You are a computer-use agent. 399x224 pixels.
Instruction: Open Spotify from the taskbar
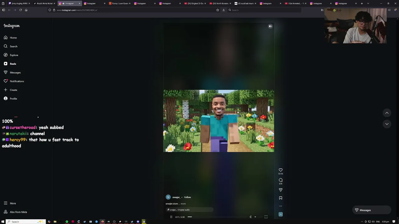pyautogui.click(x=67, y=222)
